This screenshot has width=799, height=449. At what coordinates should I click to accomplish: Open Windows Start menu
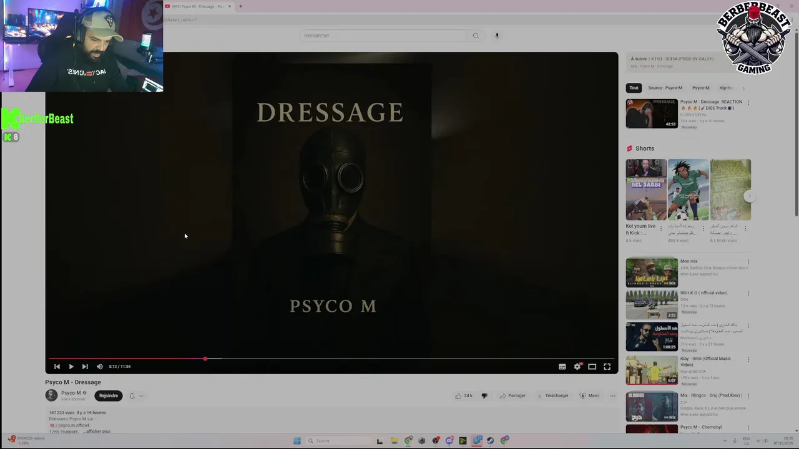(297, 441)
